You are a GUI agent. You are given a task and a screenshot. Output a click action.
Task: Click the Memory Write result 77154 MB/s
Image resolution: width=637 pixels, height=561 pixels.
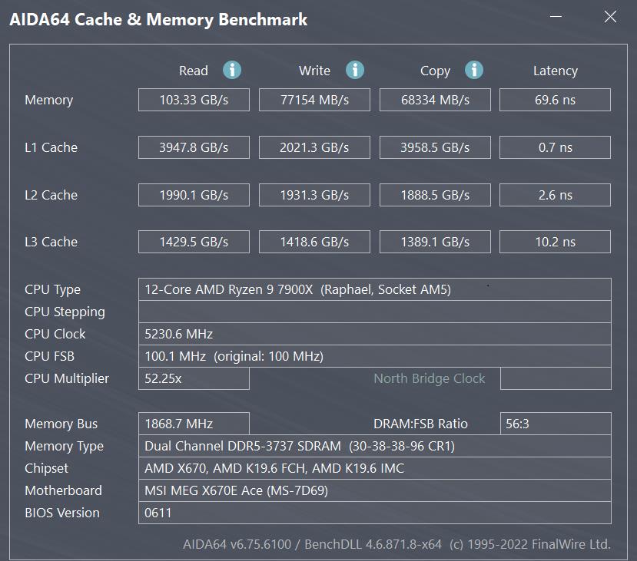click(314, 100)
